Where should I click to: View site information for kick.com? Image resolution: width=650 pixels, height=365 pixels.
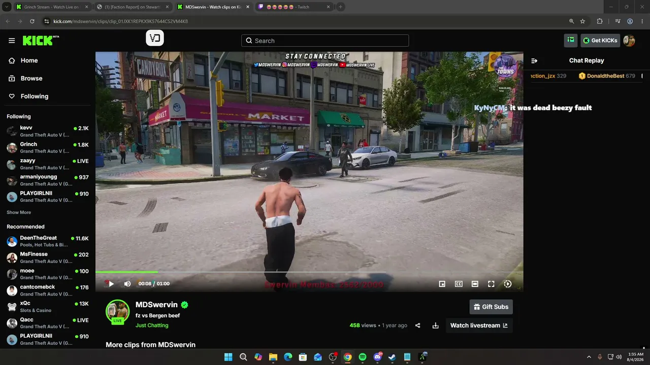pyautogui.click(x=47, y=21)
